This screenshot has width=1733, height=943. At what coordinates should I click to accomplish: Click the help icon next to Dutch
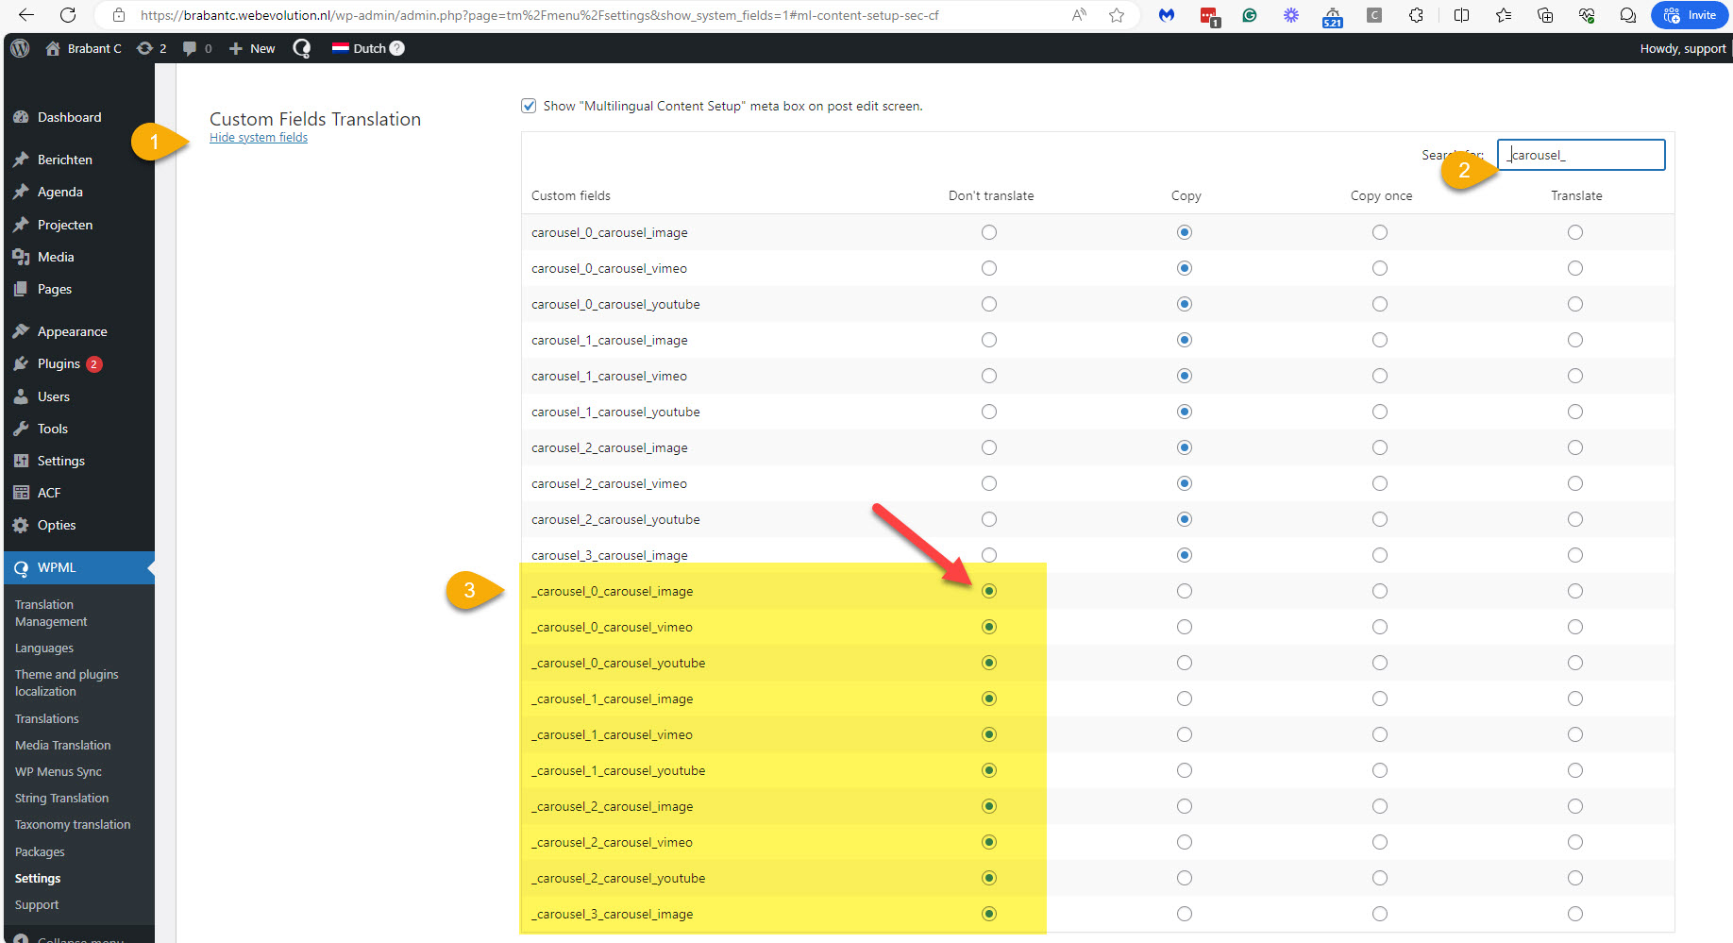click(397, 48)
